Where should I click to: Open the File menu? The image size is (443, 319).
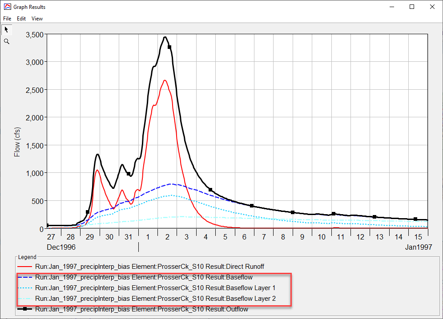7,18
